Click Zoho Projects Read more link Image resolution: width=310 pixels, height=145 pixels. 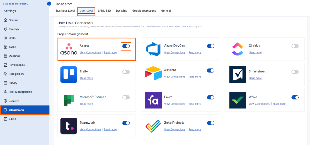tap(195, 129)
